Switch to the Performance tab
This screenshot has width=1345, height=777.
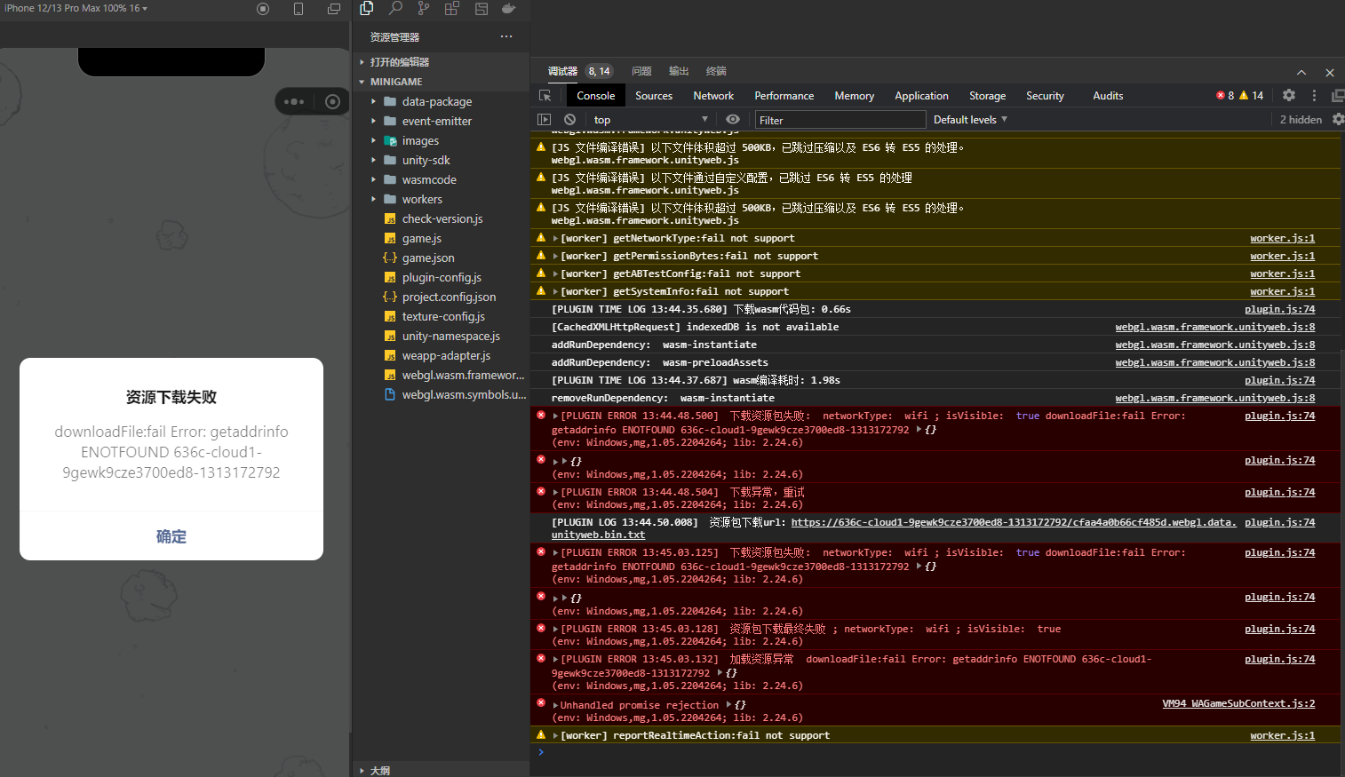point(784,95)
